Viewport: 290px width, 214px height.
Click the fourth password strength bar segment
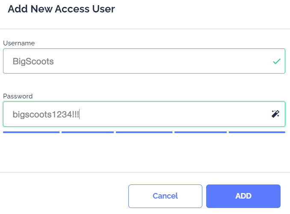(201, 132)
